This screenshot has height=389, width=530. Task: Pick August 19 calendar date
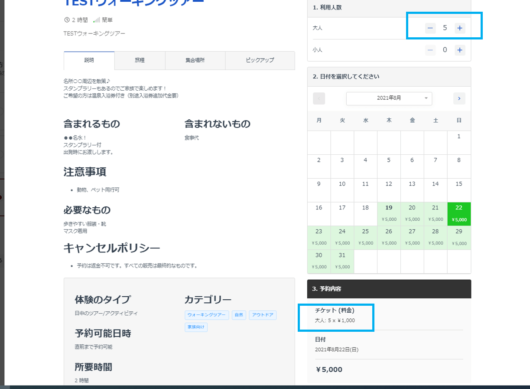pos(389,214)
